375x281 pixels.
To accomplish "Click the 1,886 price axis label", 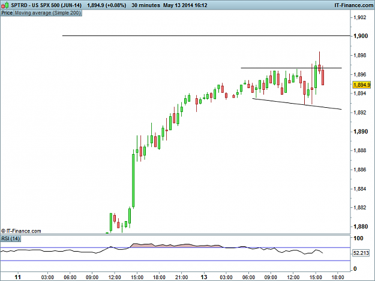I will pos(359,170).
